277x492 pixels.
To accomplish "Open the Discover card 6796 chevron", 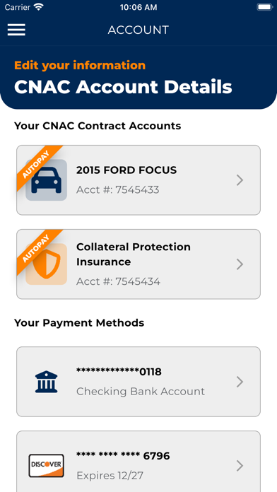I will [x=240, y=466].
